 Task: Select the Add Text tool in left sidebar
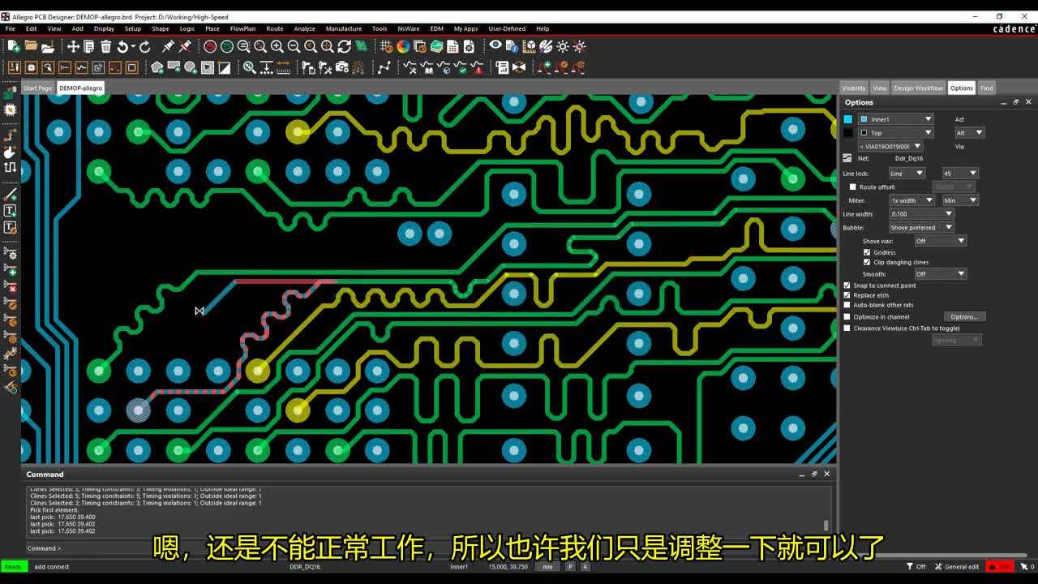(11, 210)
